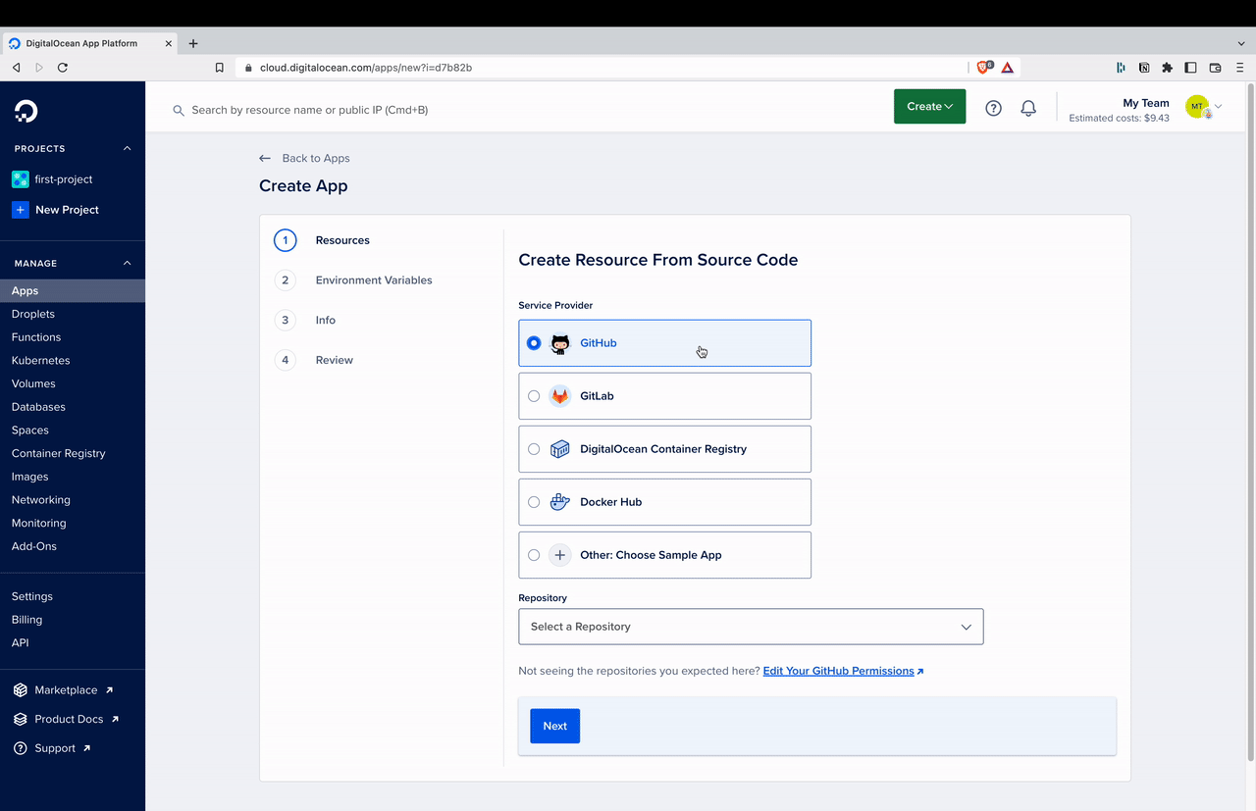1256x811 pixels.
Task: Select Other: Choose Sample App option
Action: tap(534, 554)
